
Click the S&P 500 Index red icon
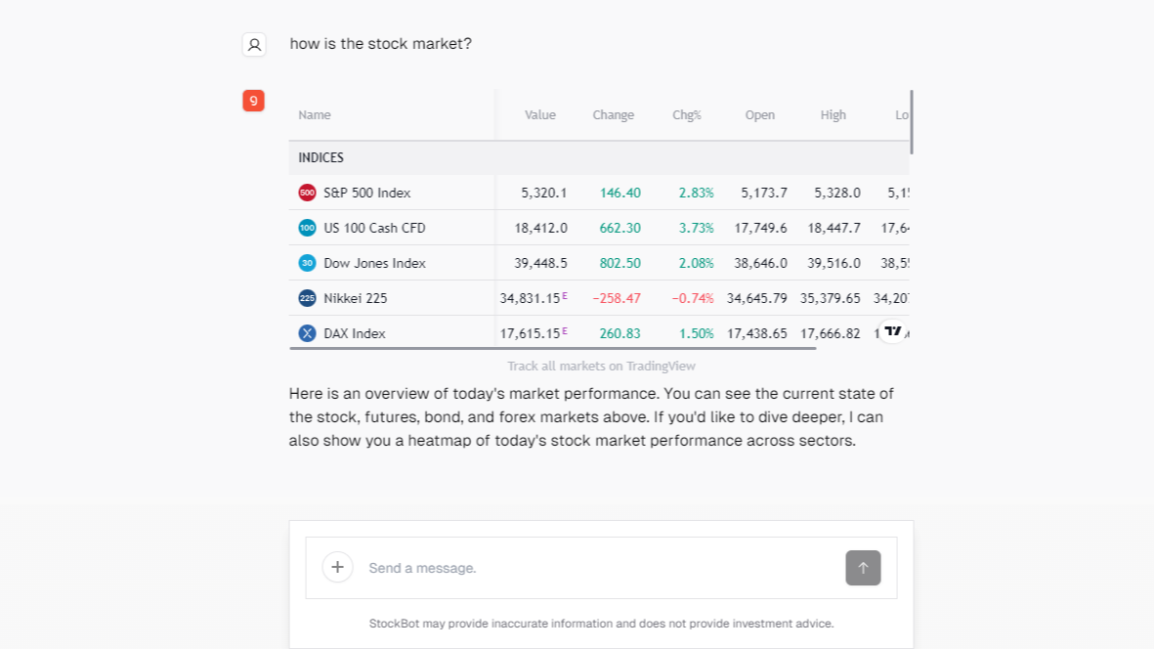[x=307, y=193]
